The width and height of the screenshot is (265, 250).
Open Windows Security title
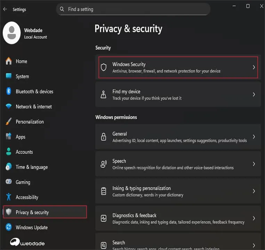click(129, 64)
